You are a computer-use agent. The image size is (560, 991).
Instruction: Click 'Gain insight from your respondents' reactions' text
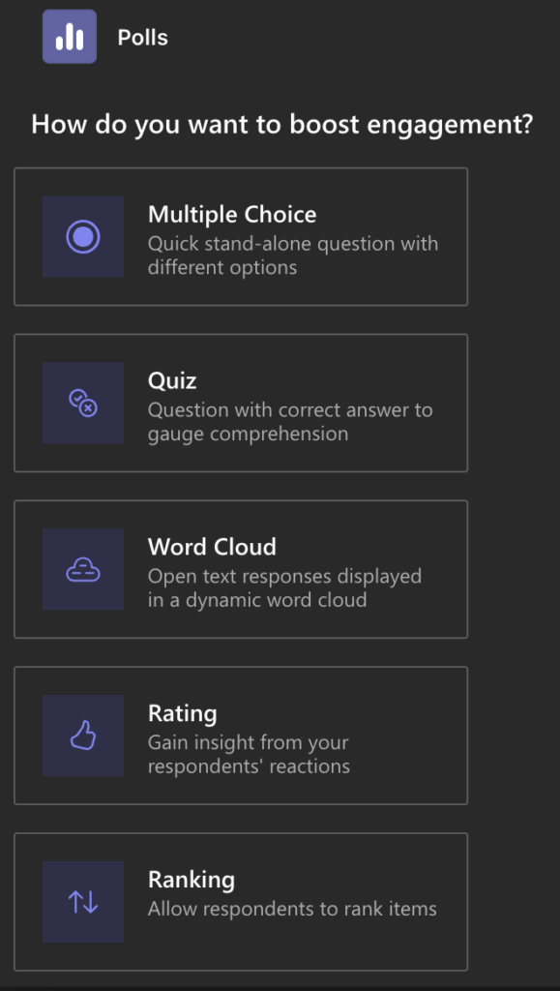pos(249,754)
